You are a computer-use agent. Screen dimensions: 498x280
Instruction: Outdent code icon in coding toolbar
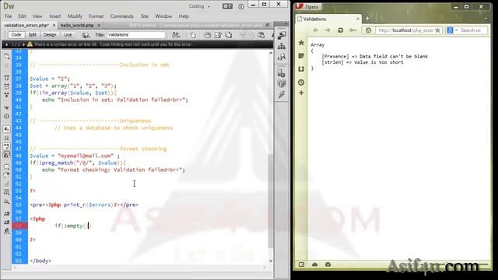(x=7, y=222)
